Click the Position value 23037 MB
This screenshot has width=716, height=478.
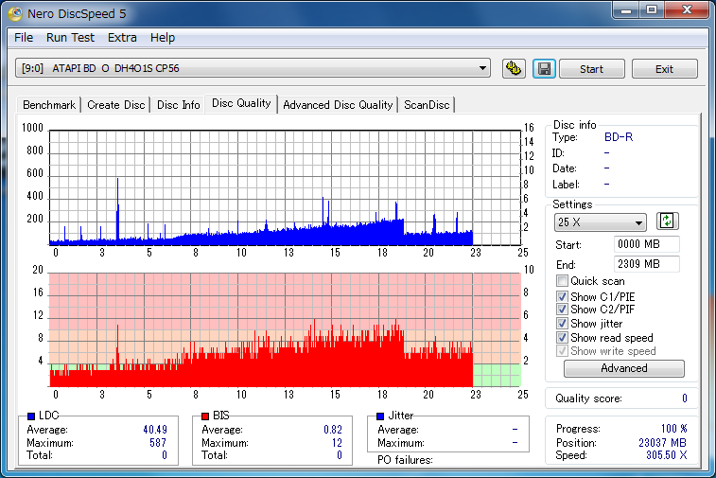point(662,442)
